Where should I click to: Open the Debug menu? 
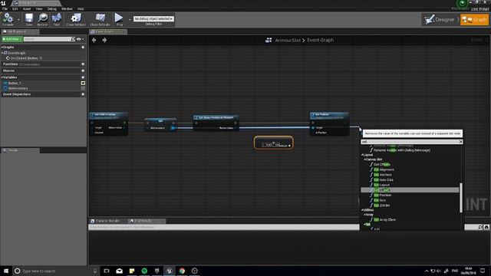[x=52, y=8]
